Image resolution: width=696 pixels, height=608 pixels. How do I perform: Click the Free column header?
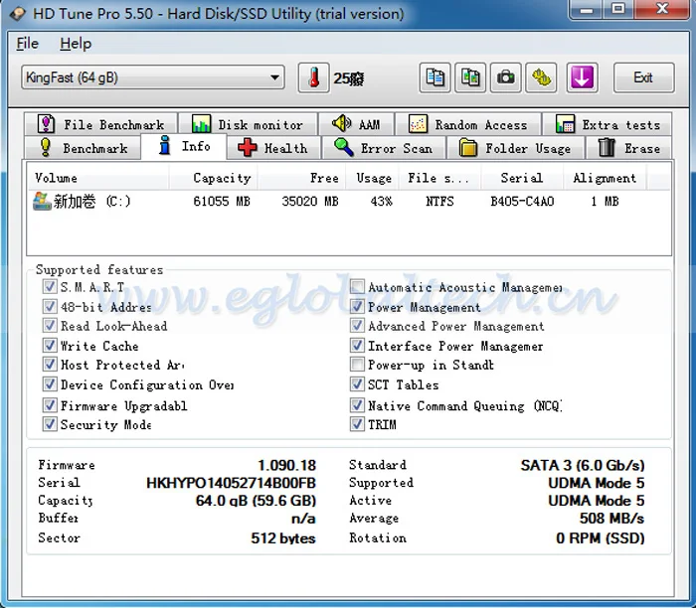click(x=302, y=178)
